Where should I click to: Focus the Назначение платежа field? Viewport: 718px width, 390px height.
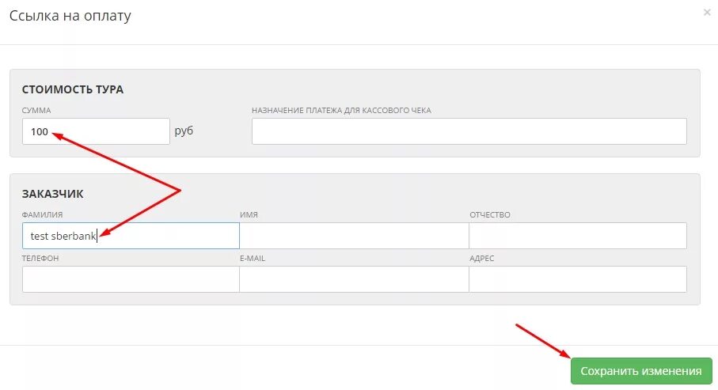coord(469,131)
